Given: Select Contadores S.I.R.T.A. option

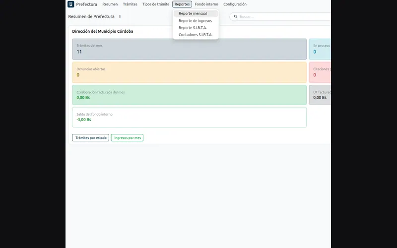Looking at the screenshot, I should (x=196, y=35).
